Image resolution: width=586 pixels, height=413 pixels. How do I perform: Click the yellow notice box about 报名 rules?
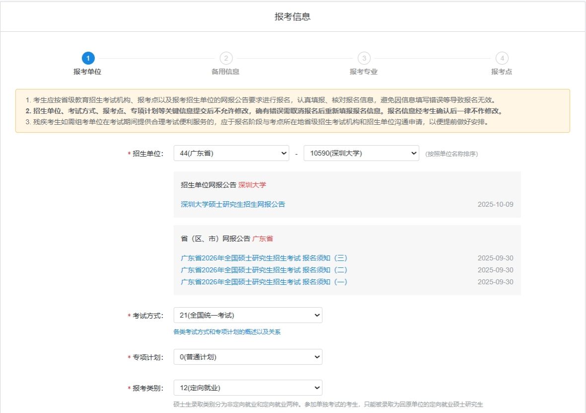[293, 111]
